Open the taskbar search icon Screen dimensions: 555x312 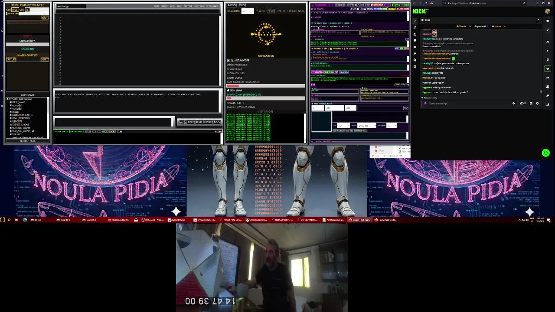(9, 220)
